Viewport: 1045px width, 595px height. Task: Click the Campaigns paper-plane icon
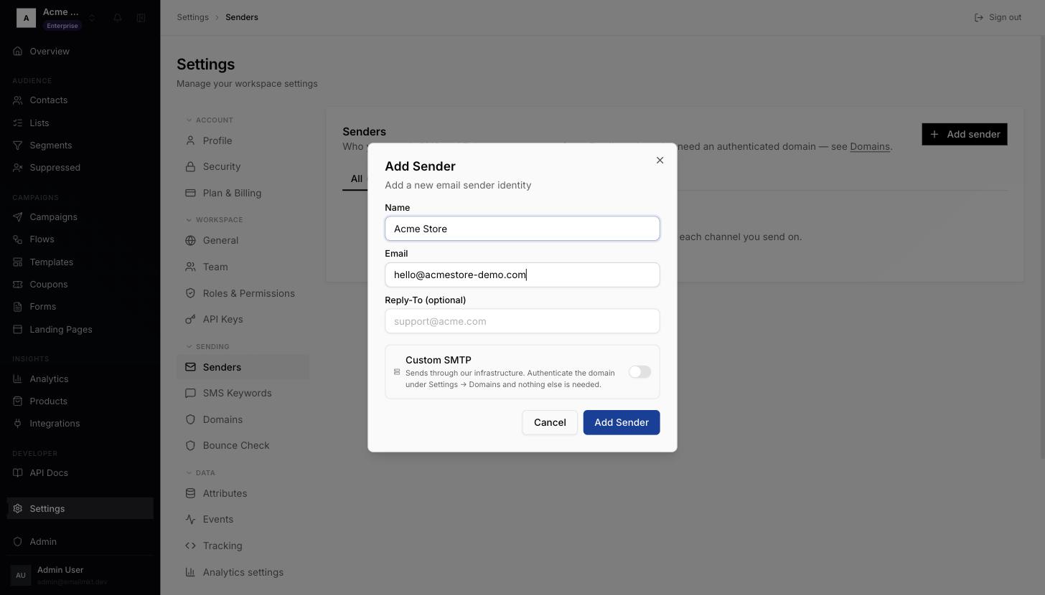(18, 216)
